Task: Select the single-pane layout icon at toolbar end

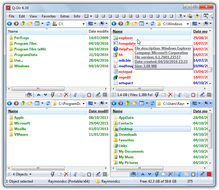Action: point(171,16)
